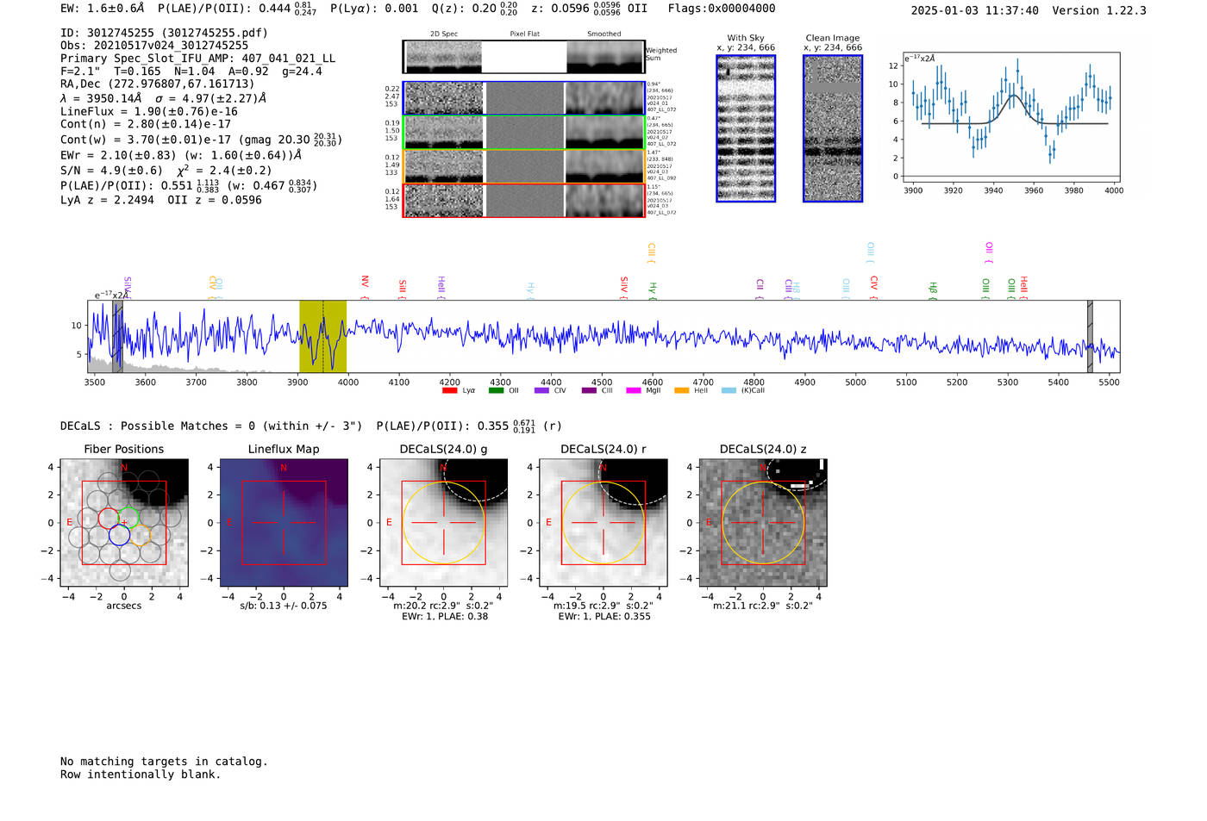Image resolution: width=1207 pixels, height=821 pixels.
Task: Click the blue fiber circle in Fiber Positions
Action: pyautogui.click(x=119, y=535)
